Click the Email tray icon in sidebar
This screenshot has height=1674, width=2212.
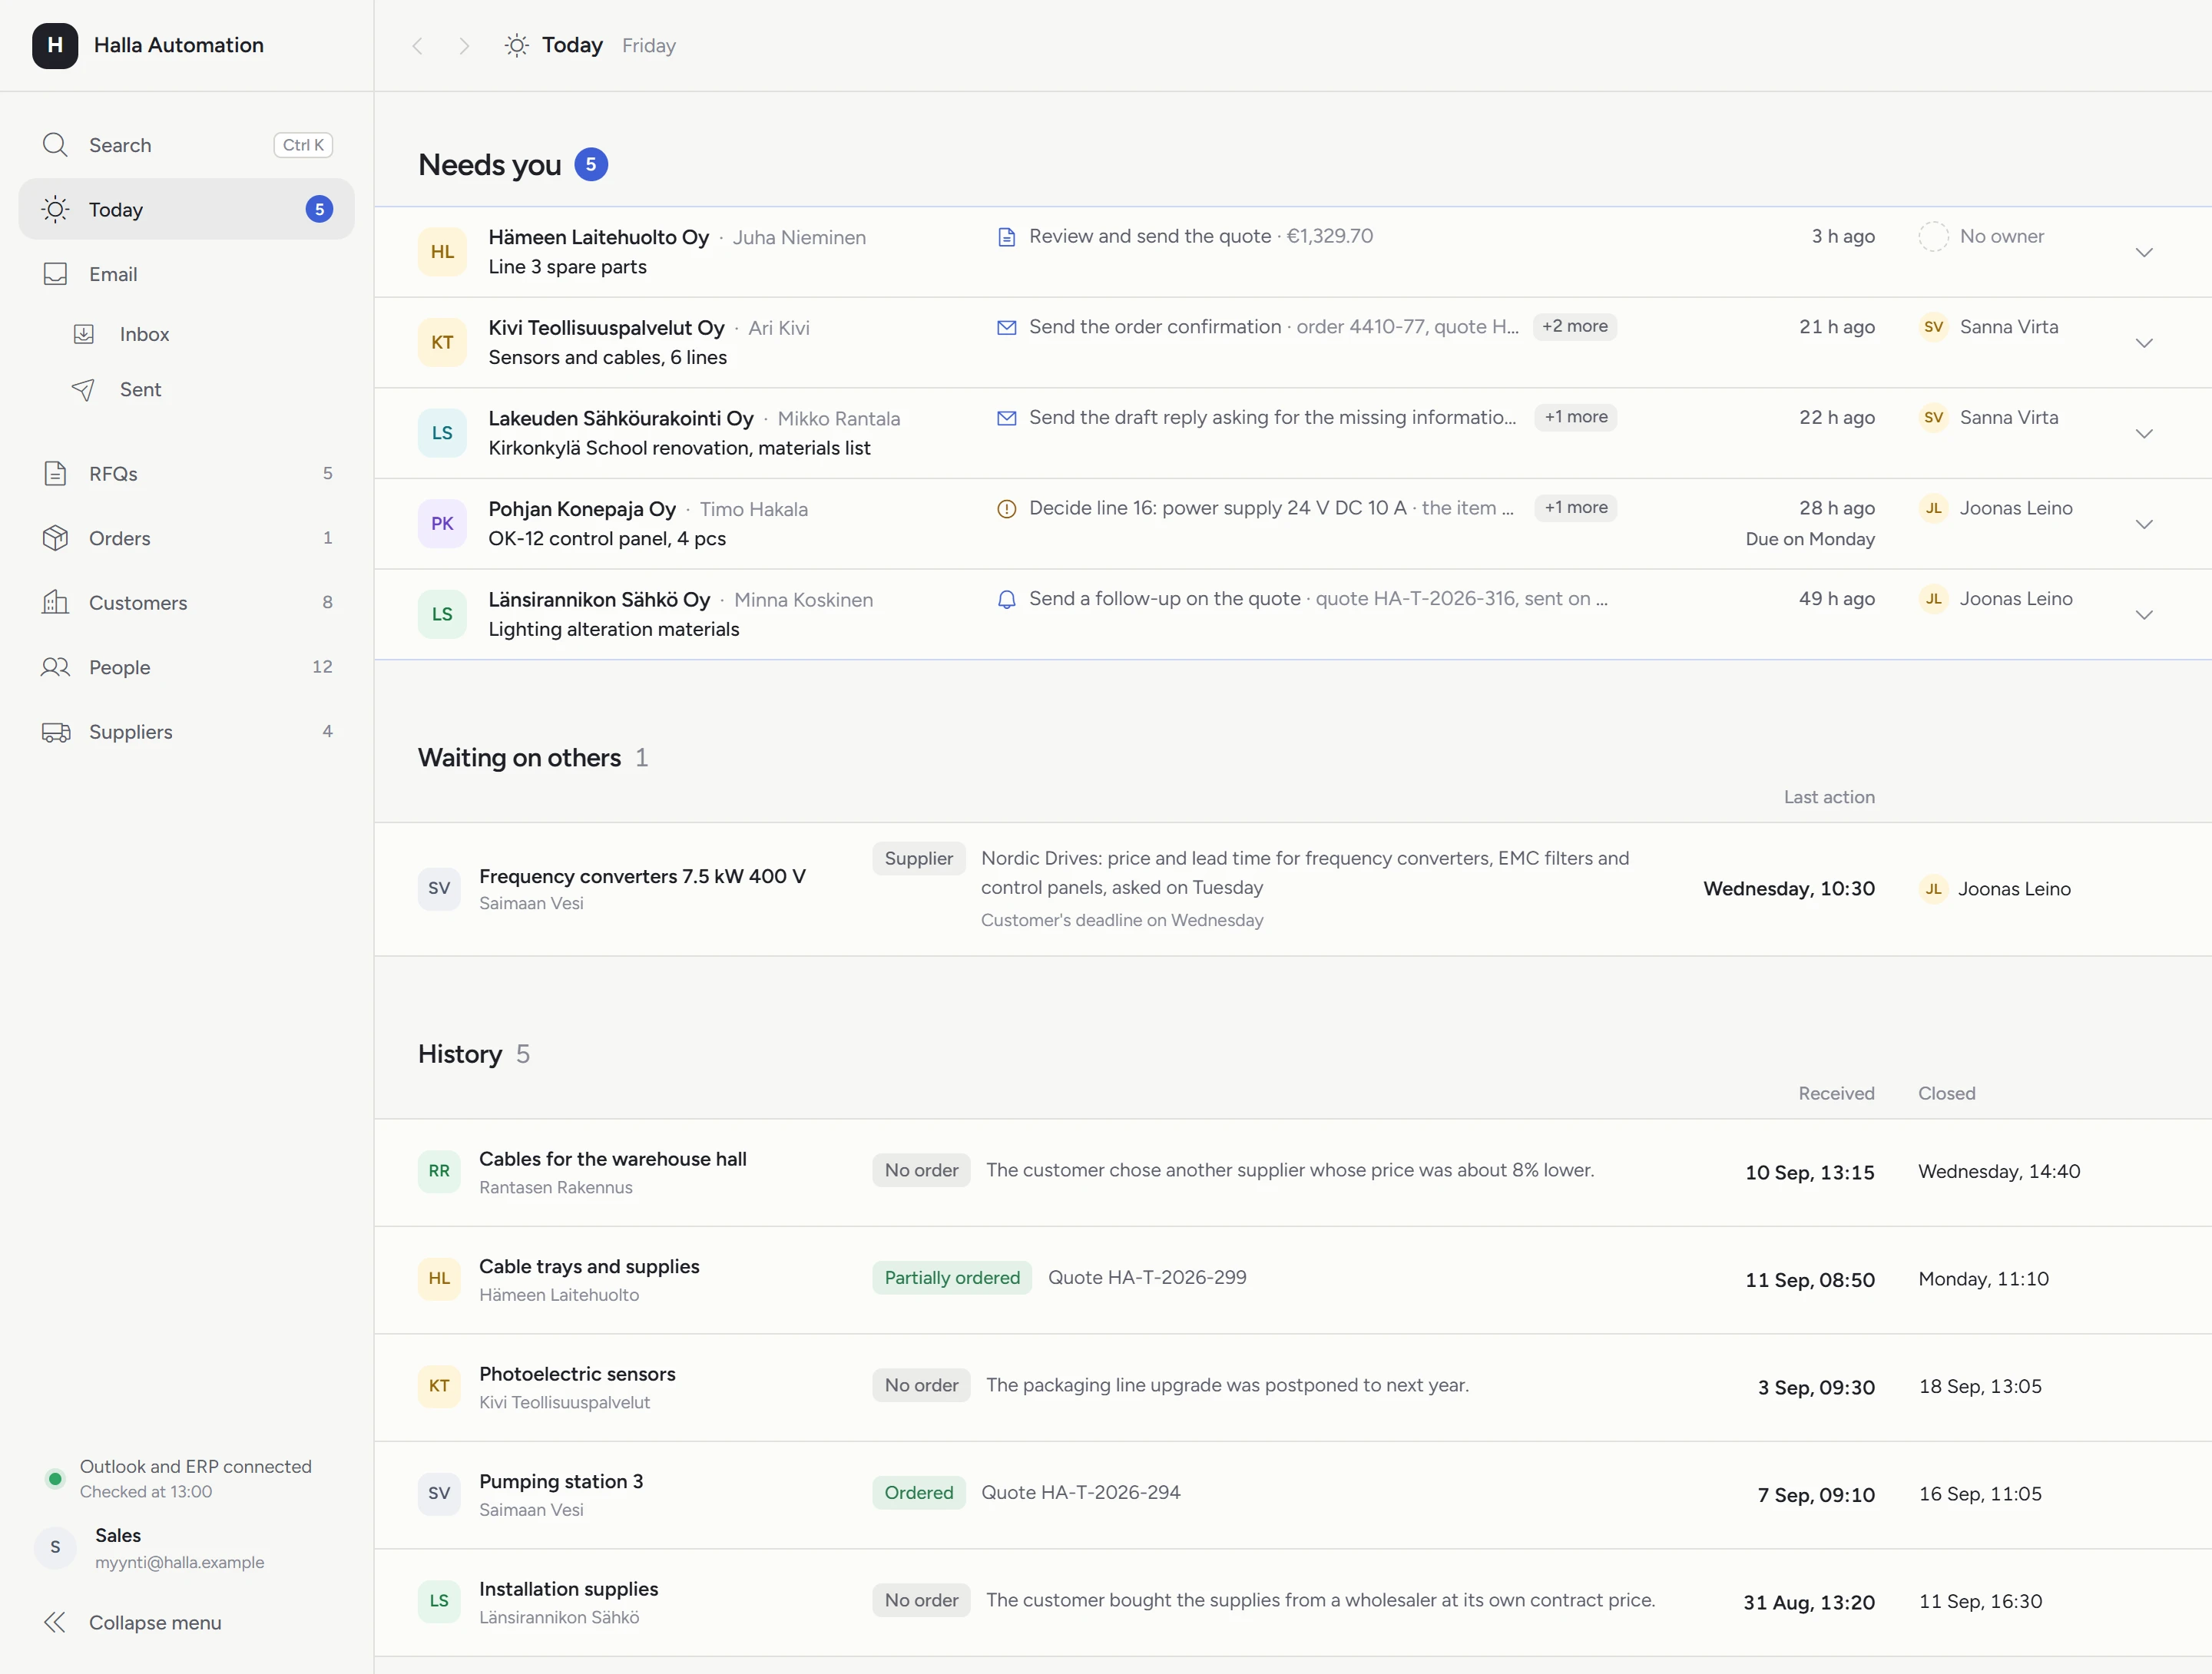(55, 274)
